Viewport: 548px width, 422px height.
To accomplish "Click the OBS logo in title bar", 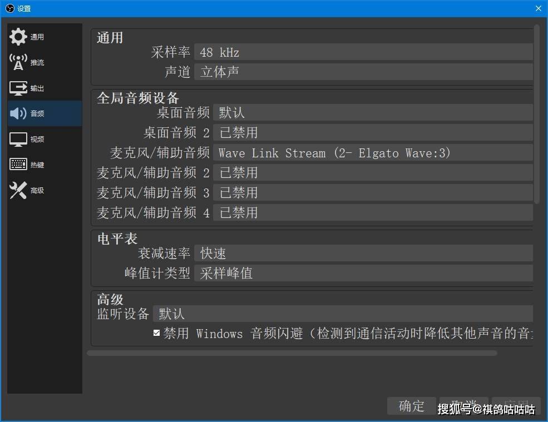I will pos(10,8).
